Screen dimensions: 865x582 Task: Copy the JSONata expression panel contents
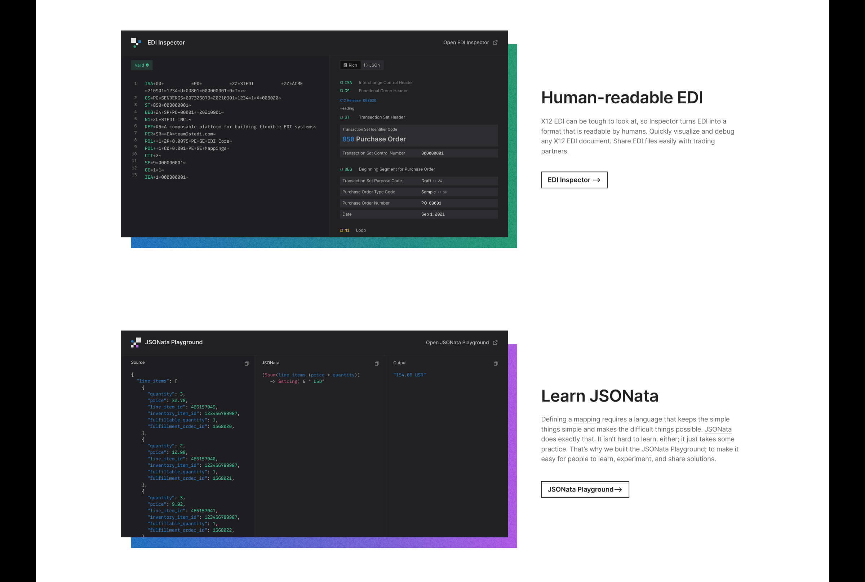click(x=377, y=363)
